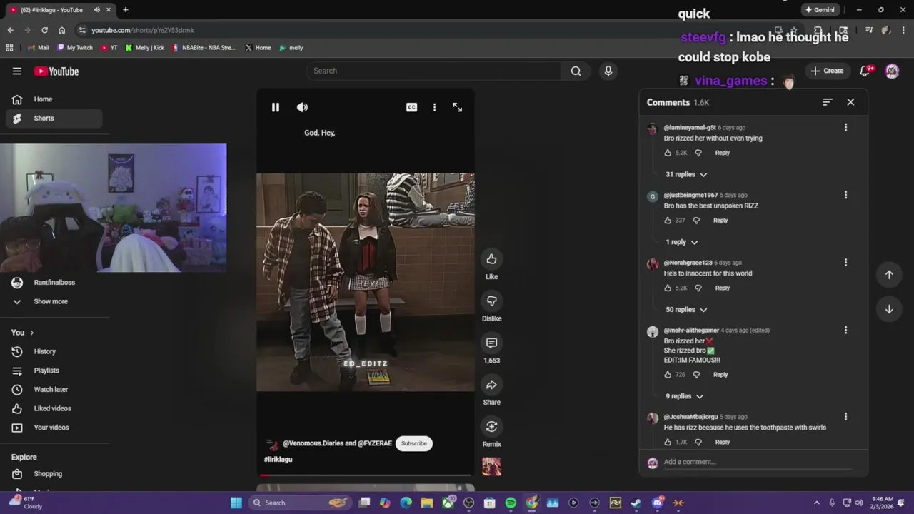The width and height of the screenshot is (914, 514).
Task: Close the Comments panel
Action: point(850,102)
